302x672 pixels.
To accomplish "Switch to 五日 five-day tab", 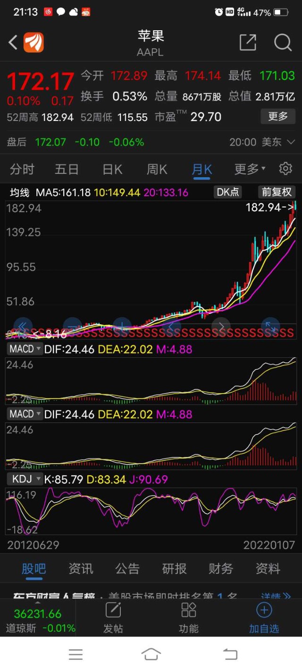I will click(67, 169).
